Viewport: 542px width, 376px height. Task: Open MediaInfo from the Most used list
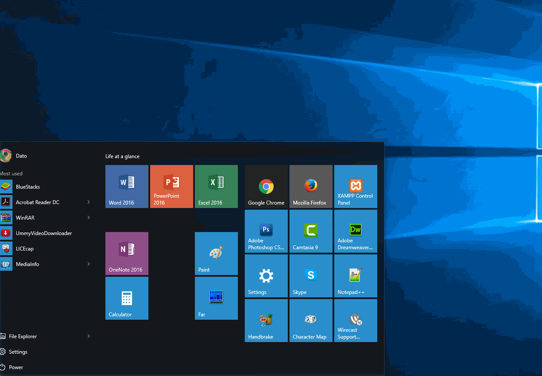pyautogui.click(x=47, y=264)
